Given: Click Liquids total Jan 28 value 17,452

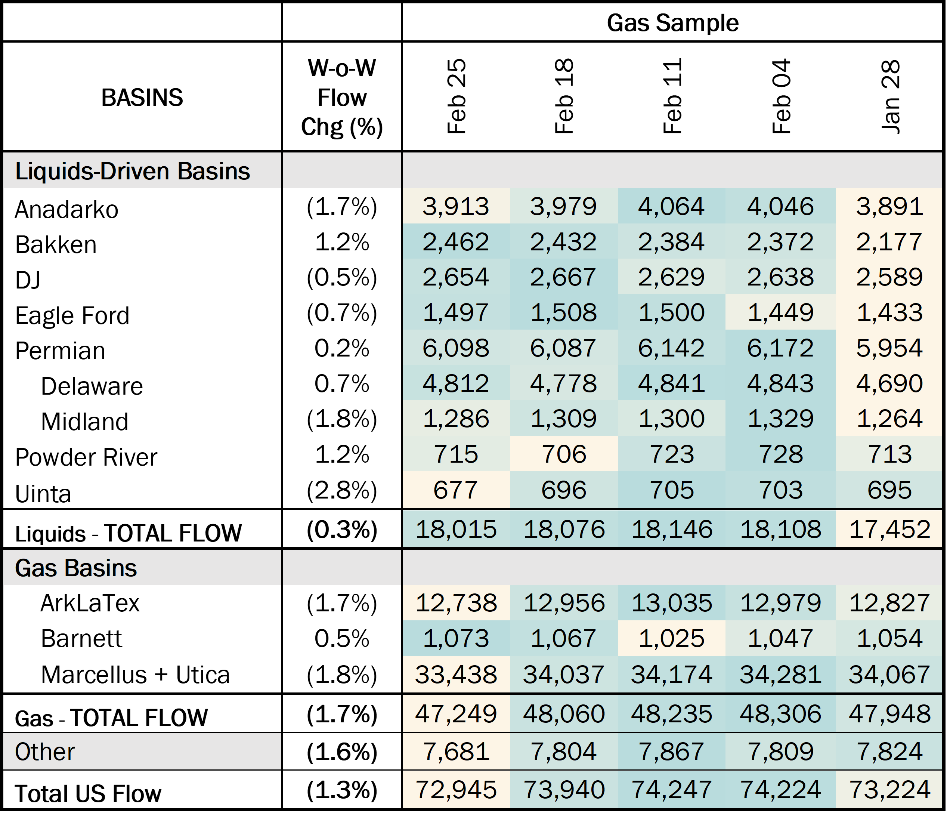Looking at the screenshot, I should (889, 529).
